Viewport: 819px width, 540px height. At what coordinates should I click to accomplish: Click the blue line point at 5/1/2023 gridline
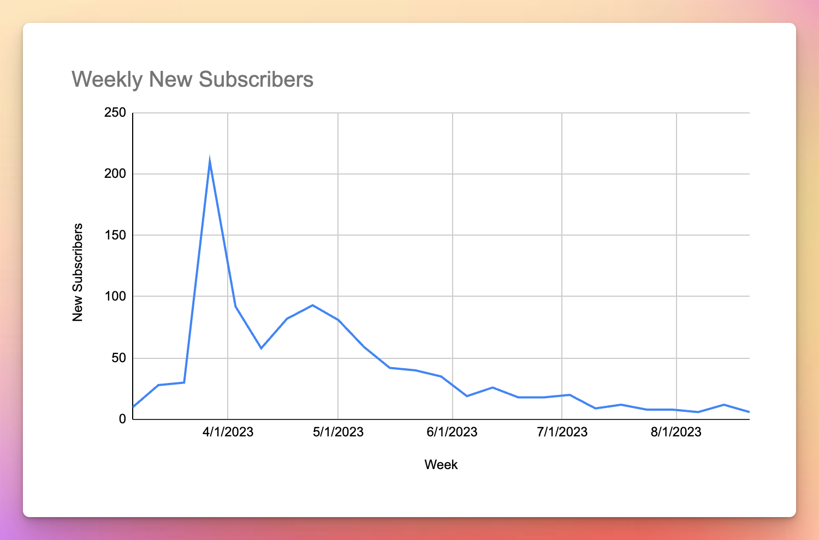[338, 320]
